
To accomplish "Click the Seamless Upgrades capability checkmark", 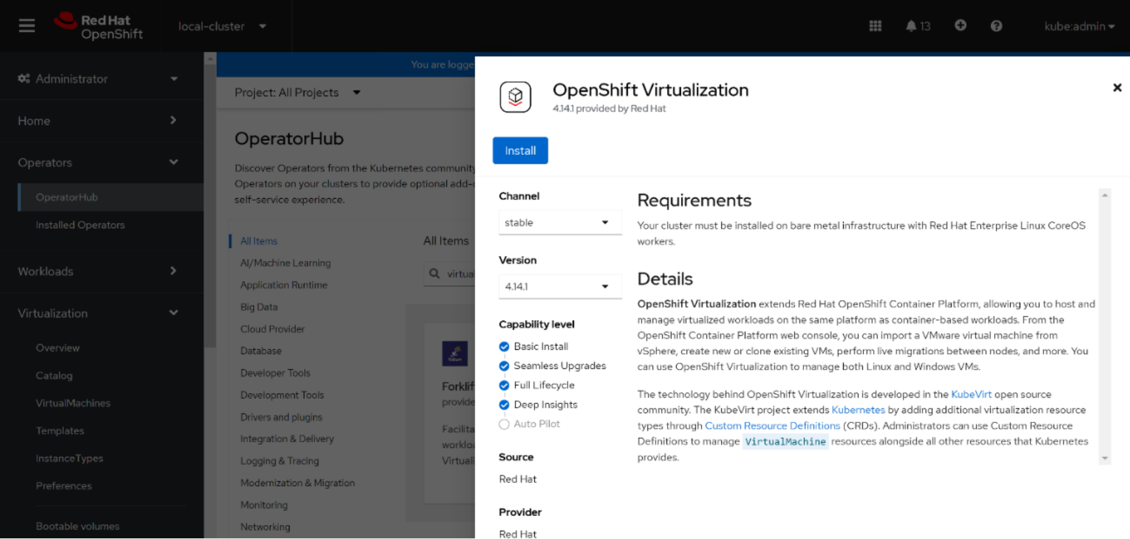I will pos(504,366).
